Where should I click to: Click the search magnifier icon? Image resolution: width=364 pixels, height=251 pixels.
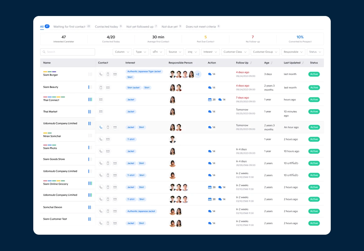tap(44, 52)
